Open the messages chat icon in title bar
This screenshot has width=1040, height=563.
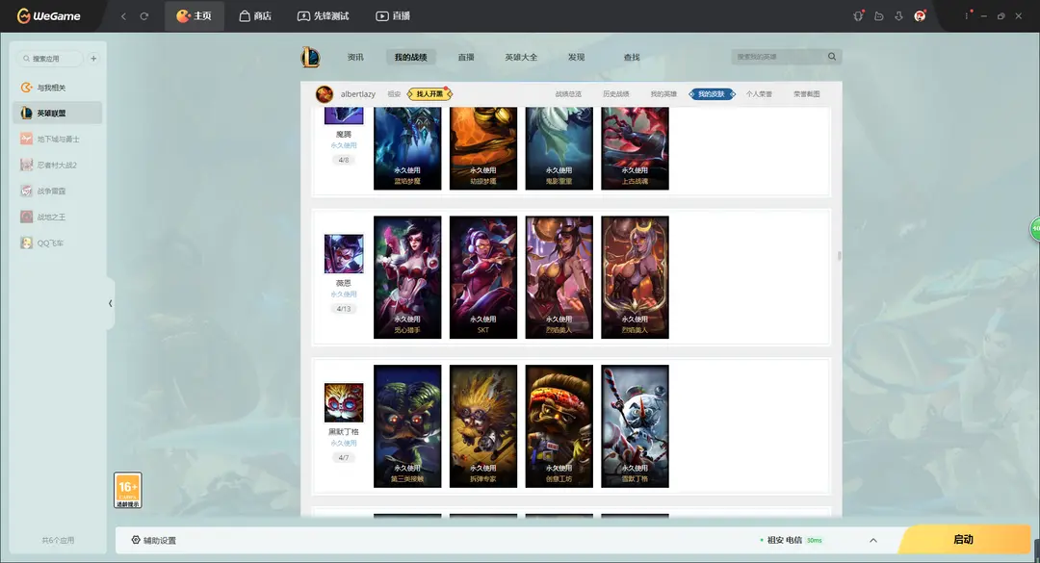pos(878,16)
